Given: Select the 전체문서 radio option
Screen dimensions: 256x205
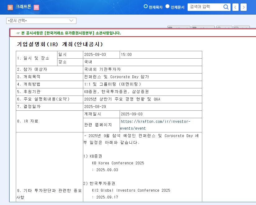Looking at the screenshot, I should (x=167, y=6).
